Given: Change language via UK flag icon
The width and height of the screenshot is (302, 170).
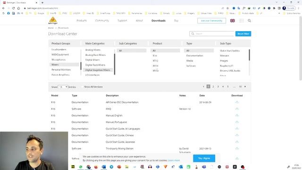Looking at the screenshot, I should [x=233, y=21].
